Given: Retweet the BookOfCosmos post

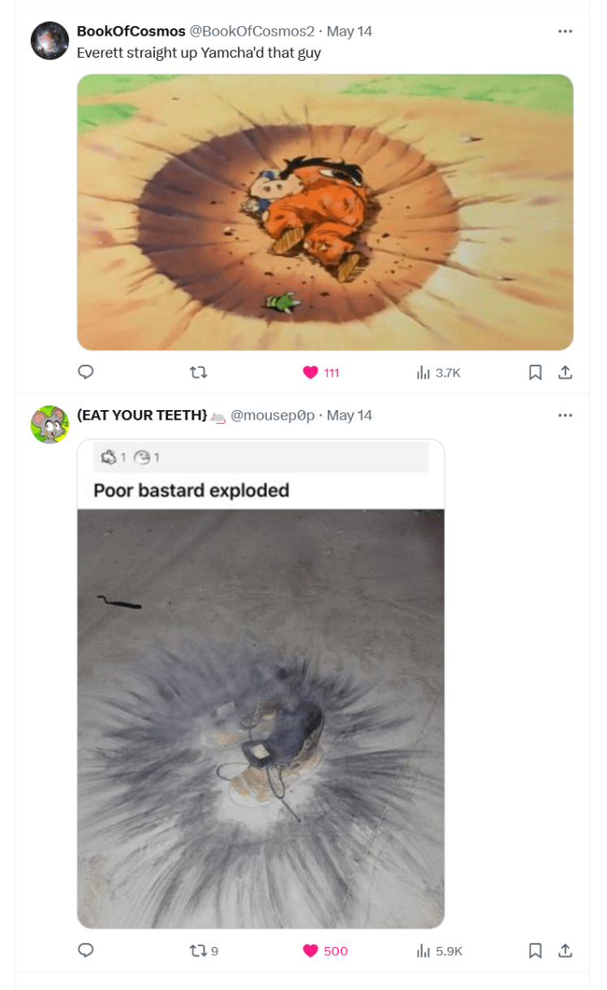Looking at the screenshot, I should click(198, 373).
